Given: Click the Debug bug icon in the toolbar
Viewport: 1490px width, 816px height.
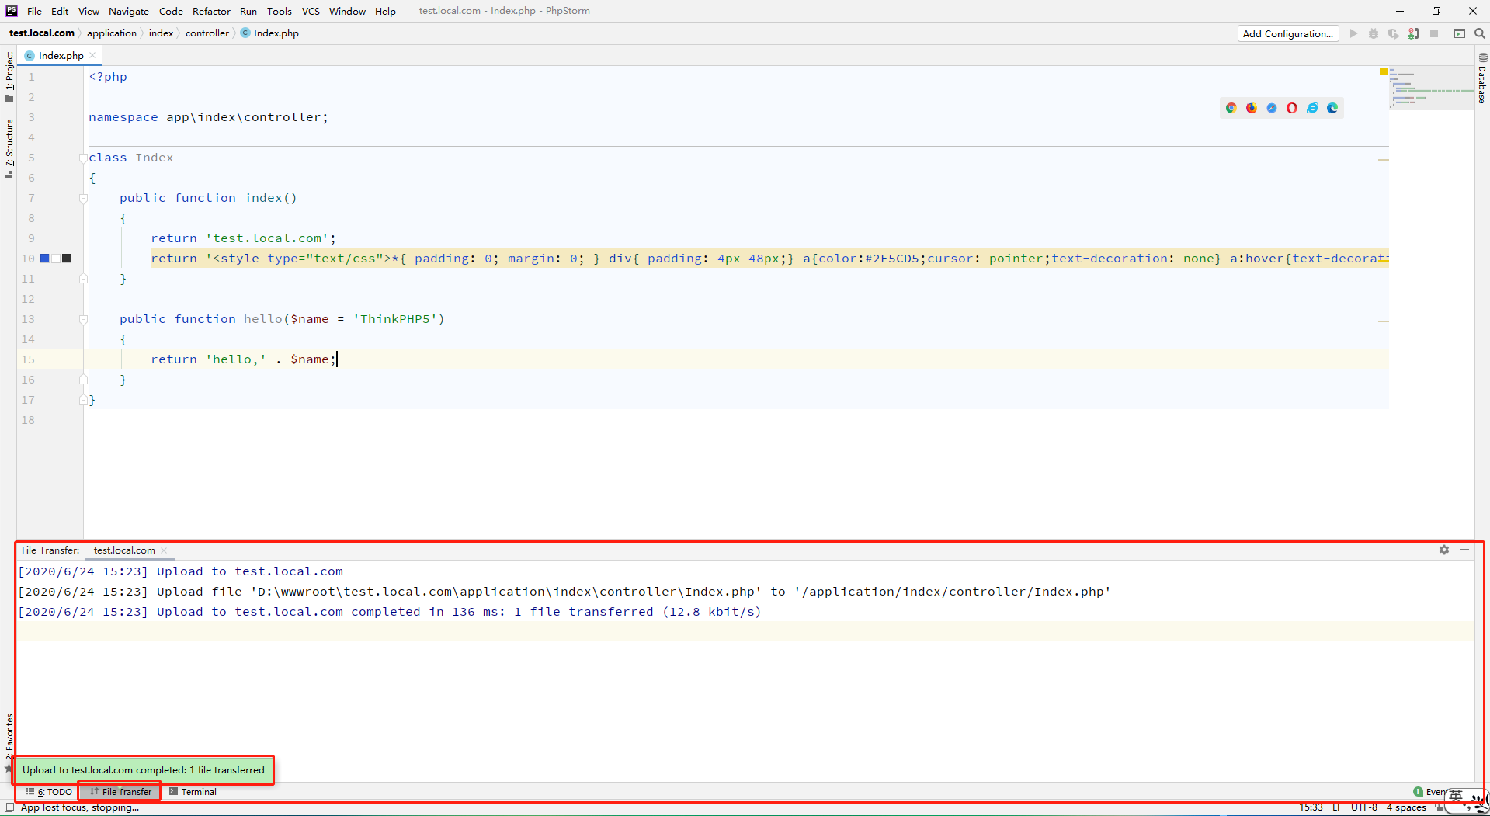Looking at the screenshot, I should coord(1374,33).
